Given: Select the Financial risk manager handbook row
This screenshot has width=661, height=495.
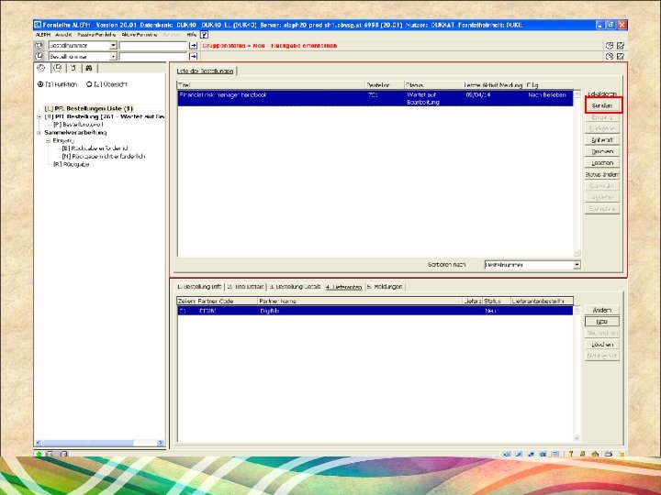Looking at the screenshot, I should [x=375, y=98].
